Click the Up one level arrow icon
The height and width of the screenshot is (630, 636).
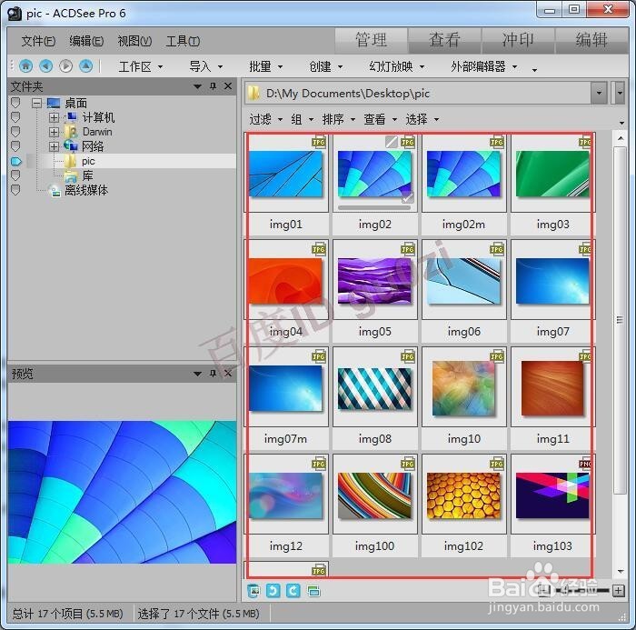85,65
